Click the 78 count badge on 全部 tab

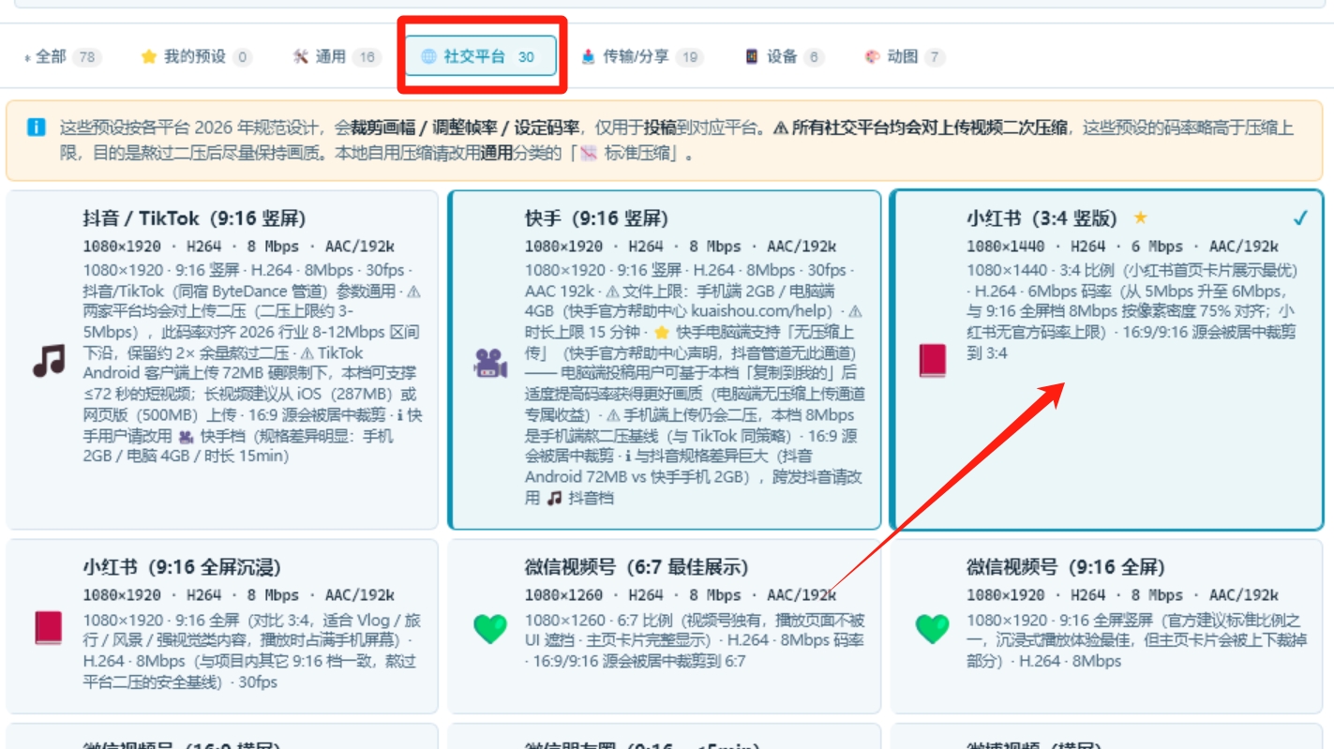coord(86,57)
